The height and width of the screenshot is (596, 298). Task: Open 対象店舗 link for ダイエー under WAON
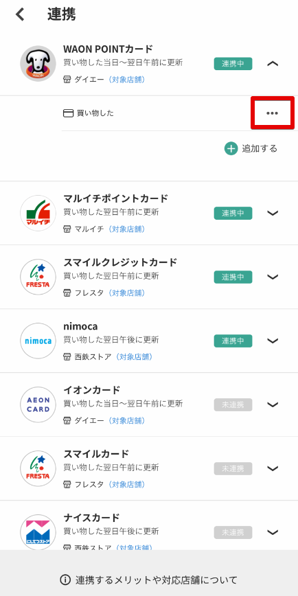pos(126,80)
